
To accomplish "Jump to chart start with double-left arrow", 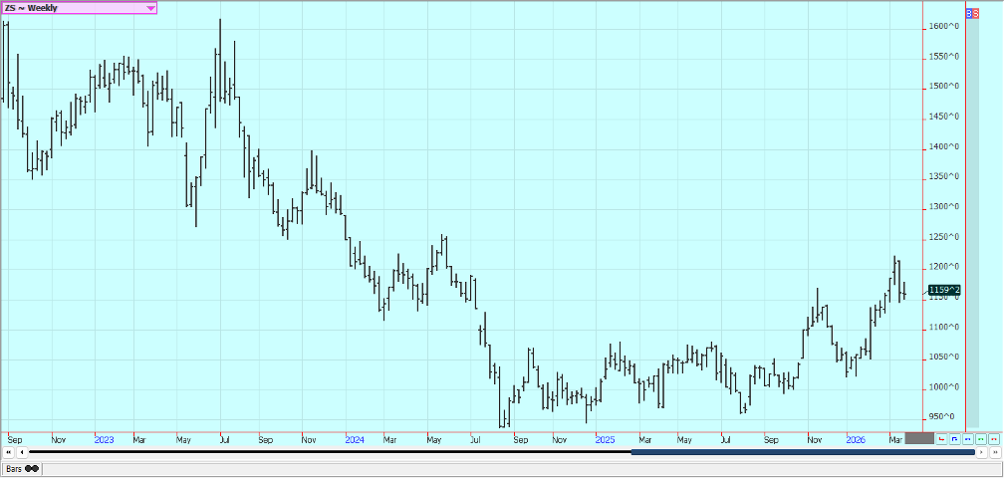I will click(8, 452).
